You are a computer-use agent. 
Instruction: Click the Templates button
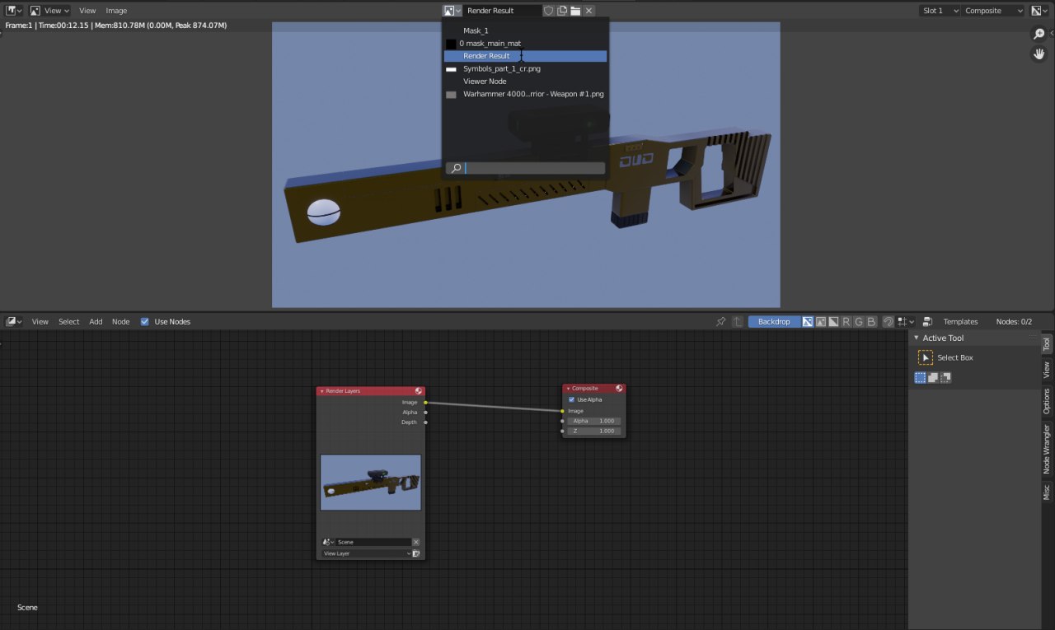coord(961,322)
